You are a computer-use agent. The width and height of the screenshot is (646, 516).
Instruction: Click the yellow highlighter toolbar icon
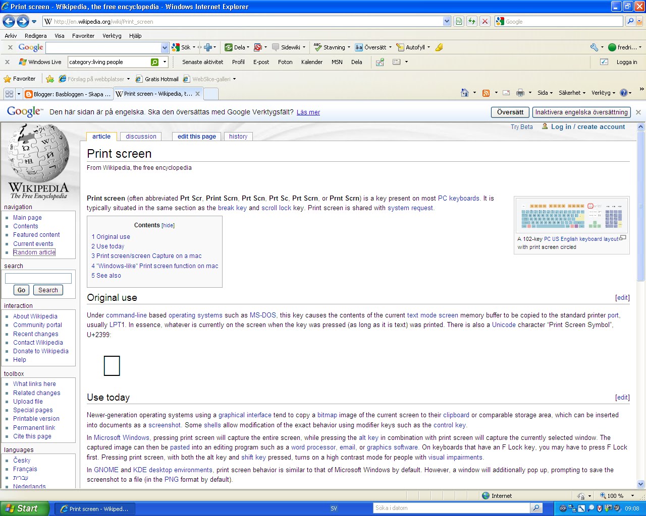[439, 47]
